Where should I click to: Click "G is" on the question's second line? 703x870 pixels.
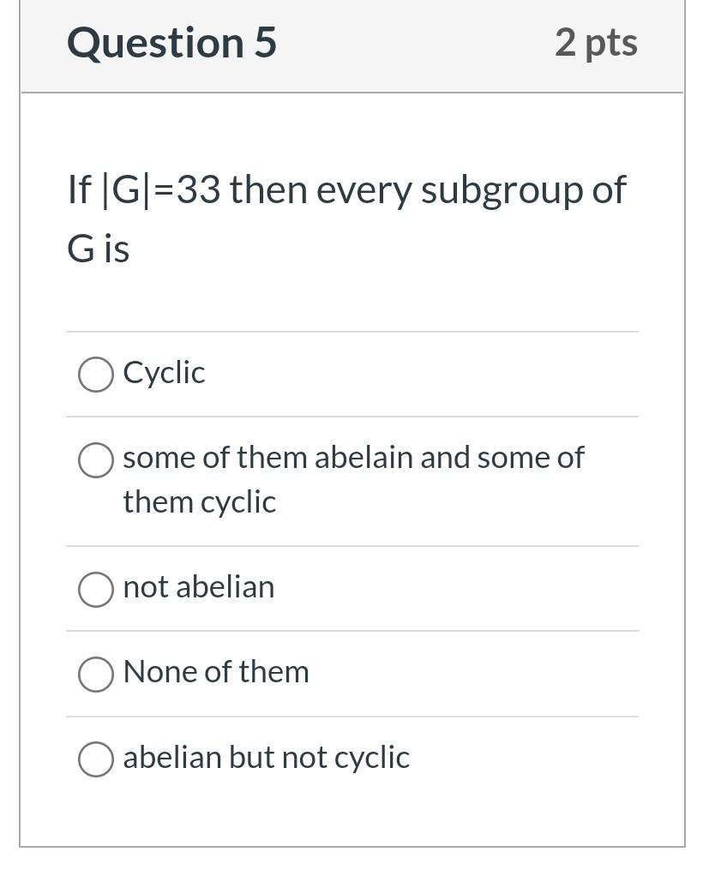[98, 249]
